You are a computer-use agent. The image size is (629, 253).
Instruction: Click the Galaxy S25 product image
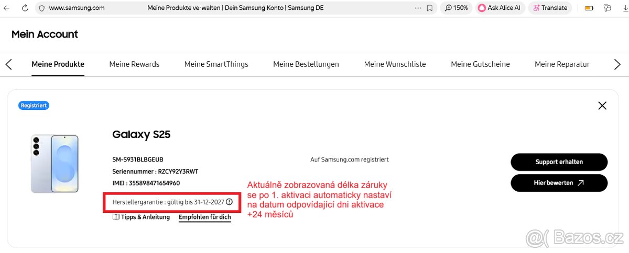point(55,164)
